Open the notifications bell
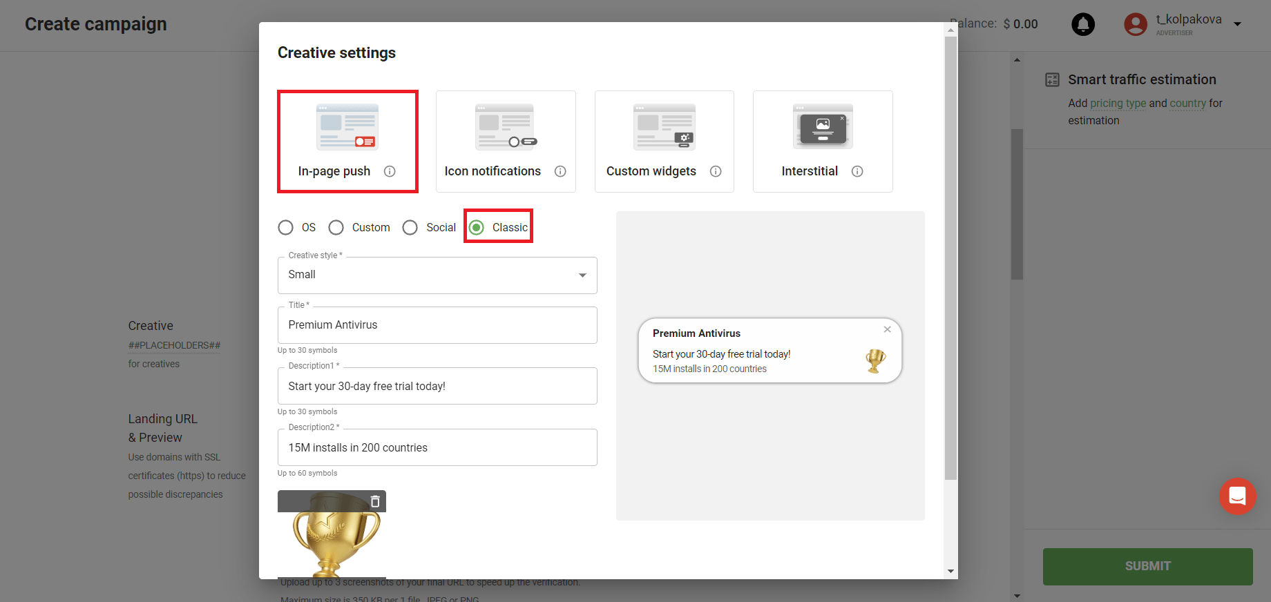The width and height of the screenshot is (1271, 602). (1082, 24)
